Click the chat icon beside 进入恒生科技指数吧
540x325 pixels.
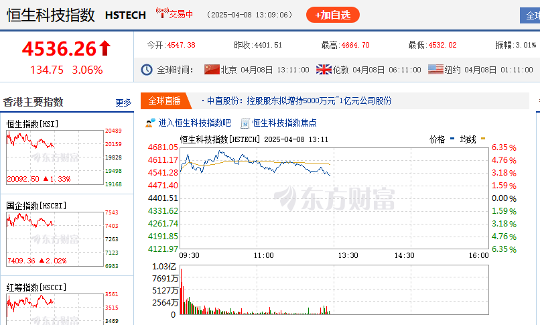pos(150,123)
